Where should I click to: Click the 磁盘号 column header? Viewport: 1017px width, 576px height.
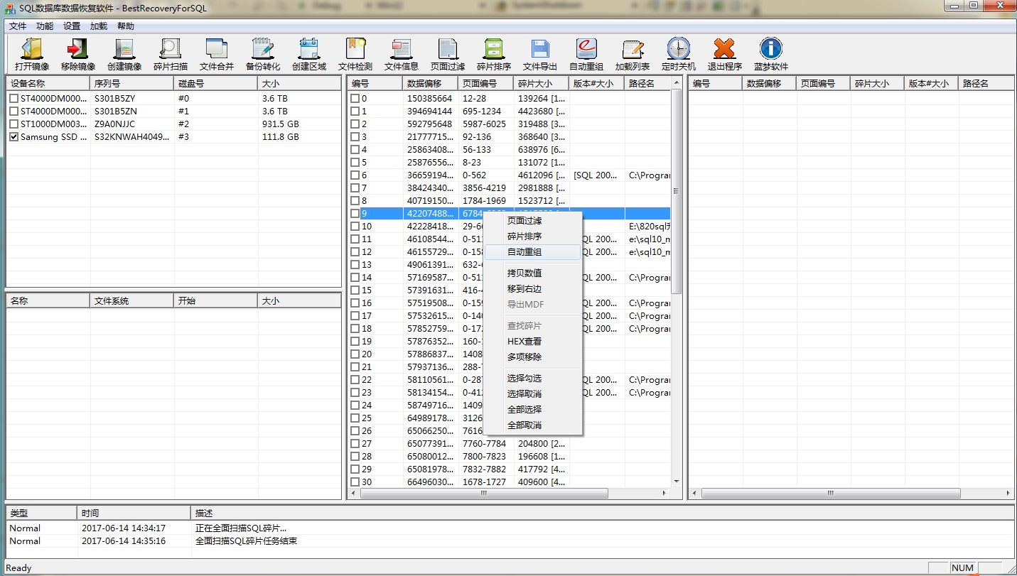[216, 84]
